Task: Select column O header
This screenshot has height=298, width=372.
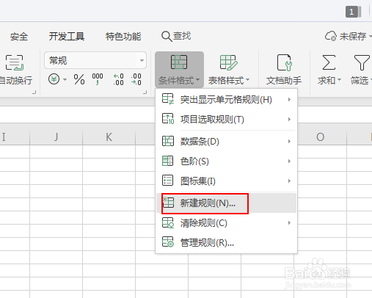Action: pos(320,137)
